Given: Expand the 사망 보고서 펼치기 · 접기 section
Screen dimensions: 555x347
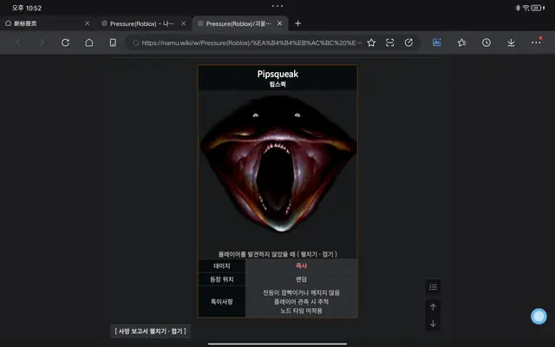Looking at the screenshot, I should point(150,331).
